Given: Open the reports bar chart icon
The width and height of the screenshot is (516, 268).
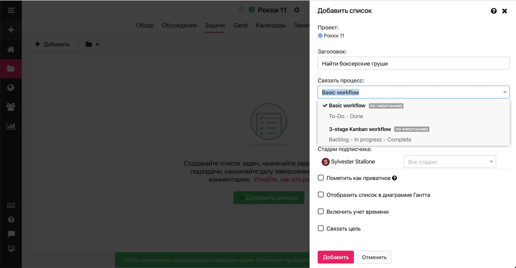Looking at the screenshot, I should tap(11, 126).
